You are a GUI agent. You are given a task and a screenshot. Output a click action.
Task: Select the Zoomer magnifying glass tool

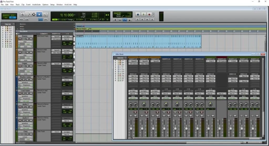click(x=22, y=14)
